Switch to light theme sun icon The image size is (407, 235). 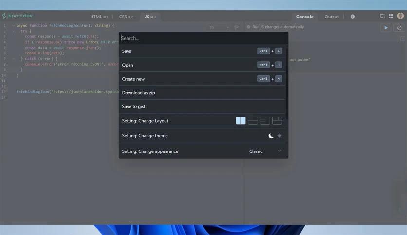click(279, 136)
